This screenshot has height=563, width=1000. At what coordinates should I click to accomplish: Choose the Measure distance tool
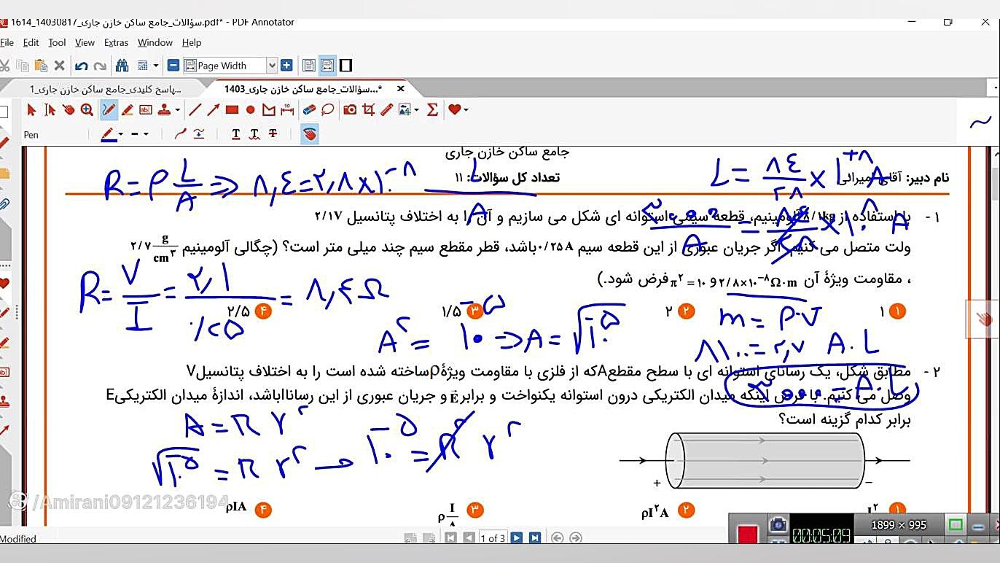(287, 110)
